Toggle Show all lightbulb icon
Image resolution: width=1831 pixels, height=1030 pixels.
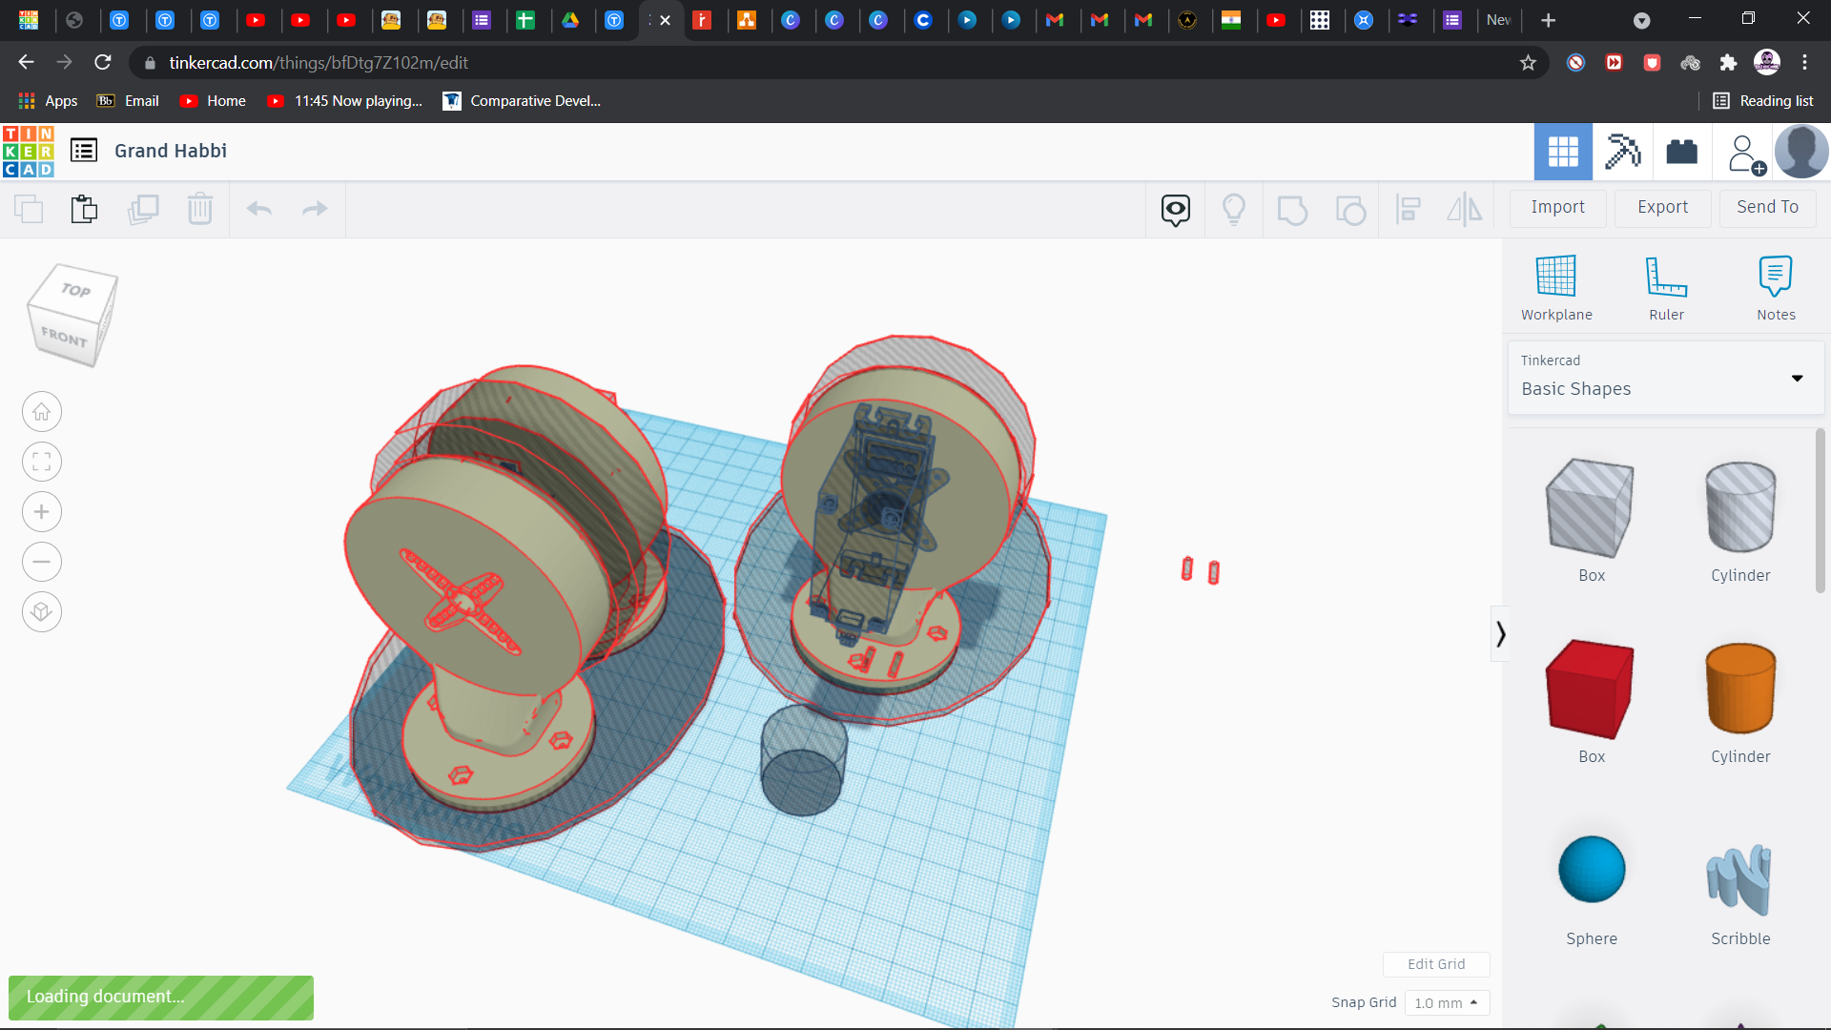[x=1233, y=209]
